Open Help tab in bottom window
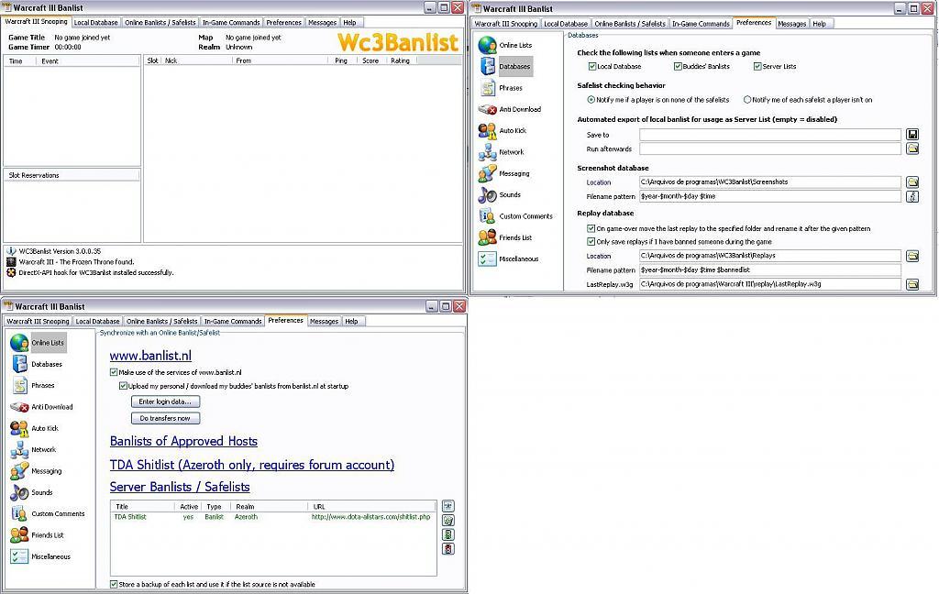 351,322
